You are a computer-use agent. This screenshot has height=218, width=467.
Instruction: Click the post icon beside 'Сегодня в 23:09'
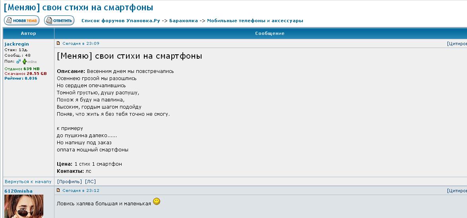pyautogui.click(x=58, y=43)
